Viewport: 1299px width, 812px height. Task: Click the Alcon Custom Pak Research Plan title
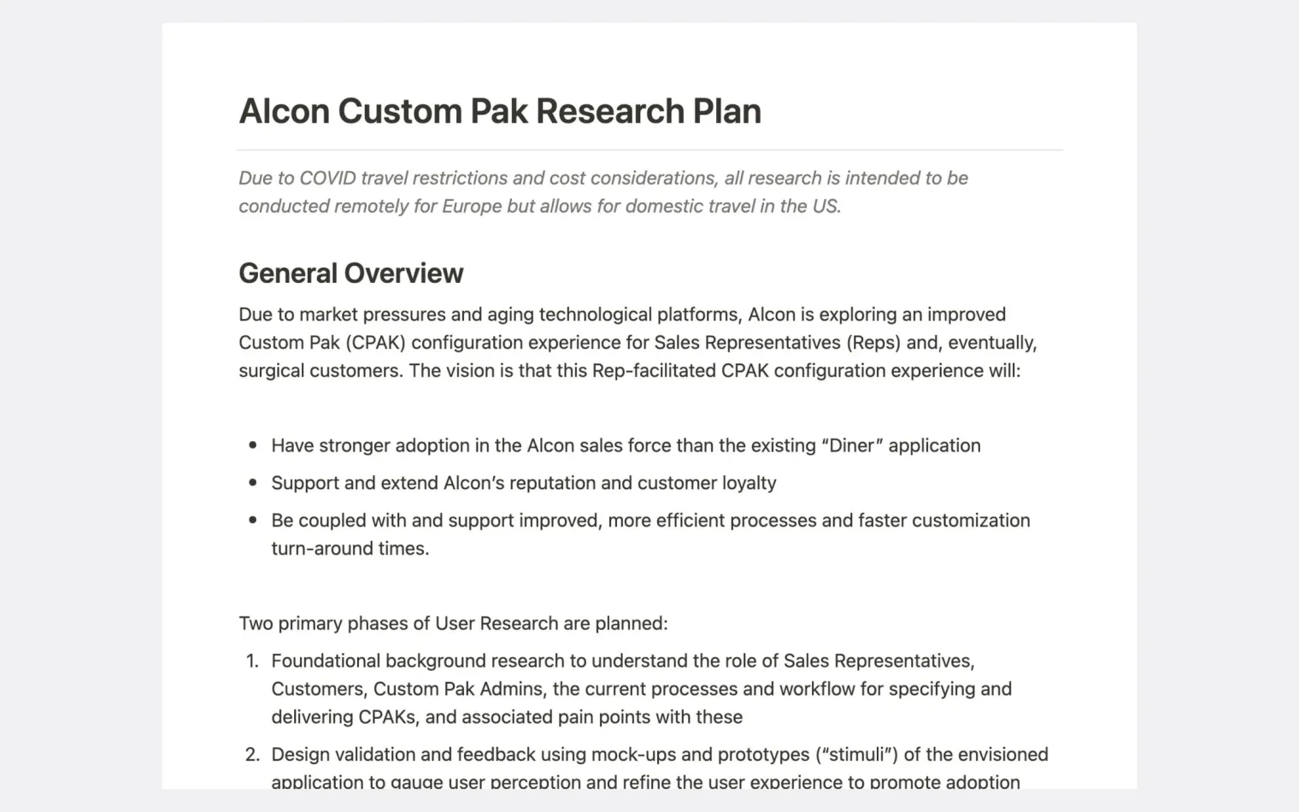pyautogui.click(x=500, y=111)
